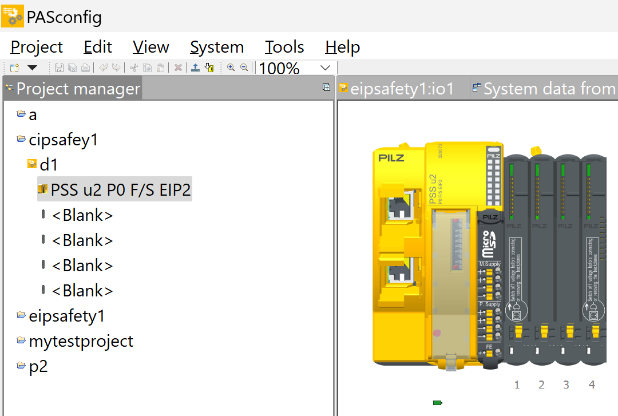618x416 pixels.
Task: Click the Save icon in the toolbar
Action: [x=59, y=68]
